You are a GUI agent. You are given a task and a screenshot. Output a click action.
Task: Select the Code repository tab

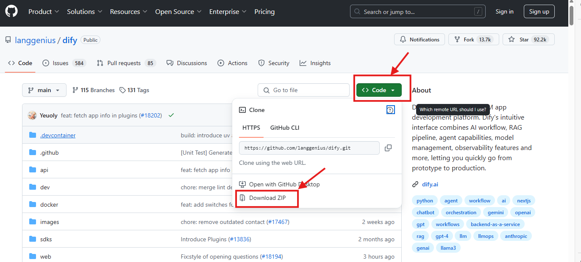click(x=20, y=63)
